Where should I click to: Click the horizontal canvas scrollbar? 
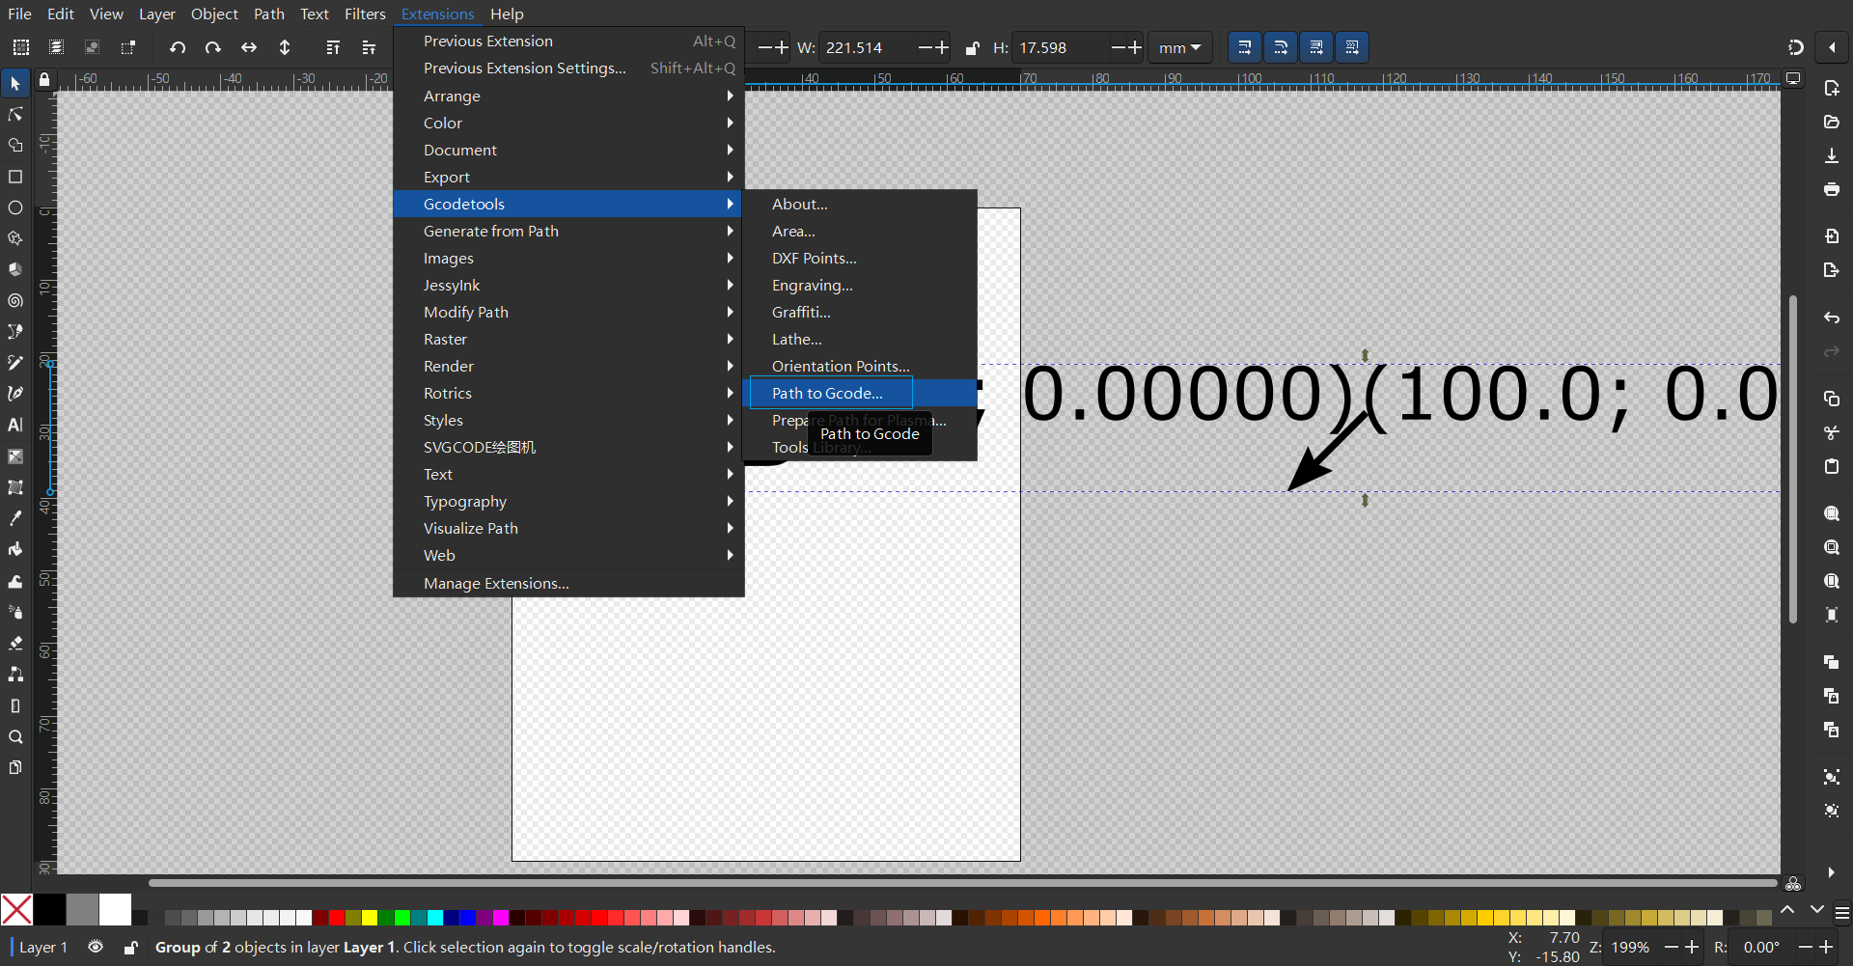coord(962,882)
